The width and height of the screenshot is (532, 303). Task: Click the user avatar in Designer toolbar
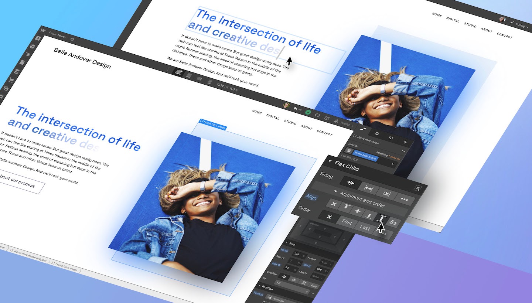click(x=286, y=105)
